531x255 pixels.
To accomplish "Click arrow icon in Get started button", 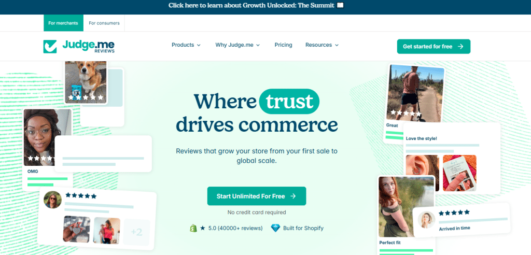I will pyautogui.click(x=460, y=47).
